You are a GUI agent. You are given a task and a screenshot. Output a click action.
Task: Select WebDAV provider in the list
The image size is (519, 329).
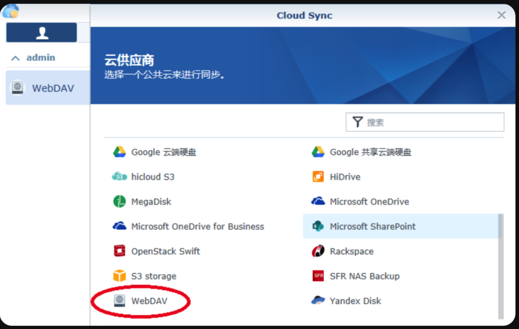point(149,301)
